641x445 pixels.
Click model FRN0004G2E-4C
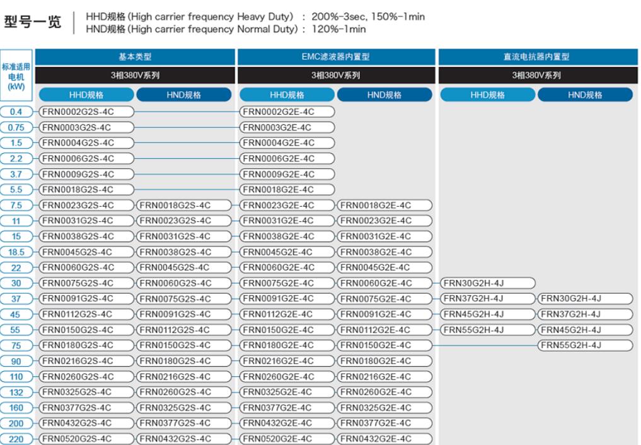287,143
